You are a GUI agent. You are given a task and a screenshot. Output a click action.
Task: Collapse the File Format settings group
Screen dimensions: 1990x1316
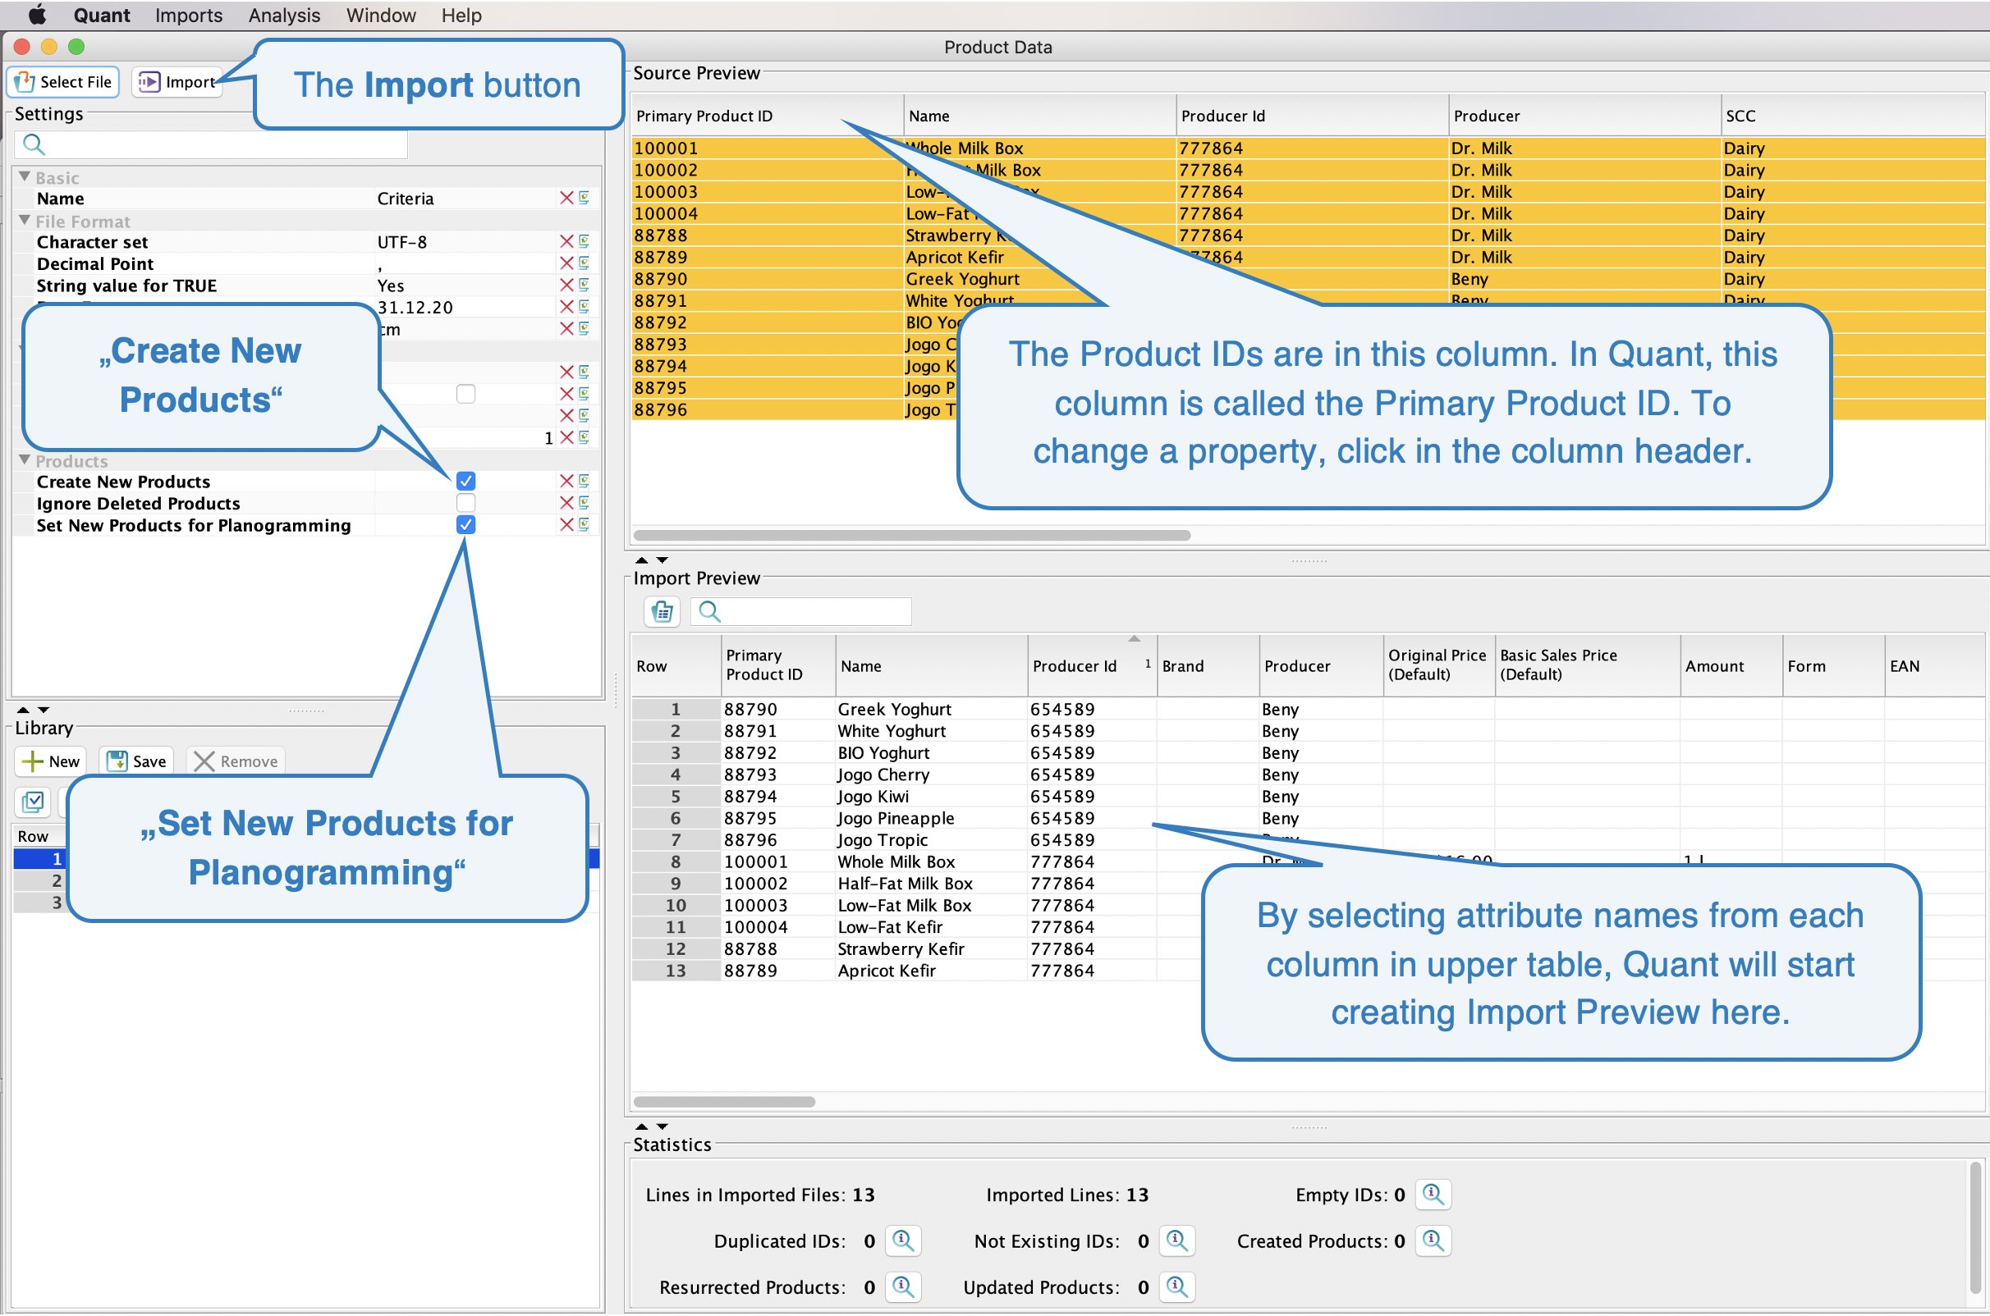[x=25, y=221]
